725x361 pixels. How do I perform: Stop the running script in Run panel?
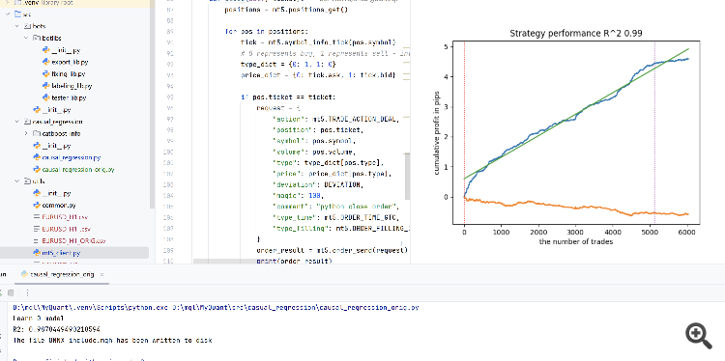[x=11, y=292]
